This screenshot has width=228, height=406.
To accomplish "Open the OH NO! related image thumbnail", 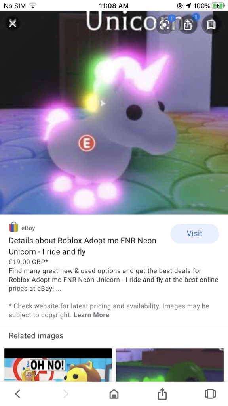I will [x=58, y=365].
